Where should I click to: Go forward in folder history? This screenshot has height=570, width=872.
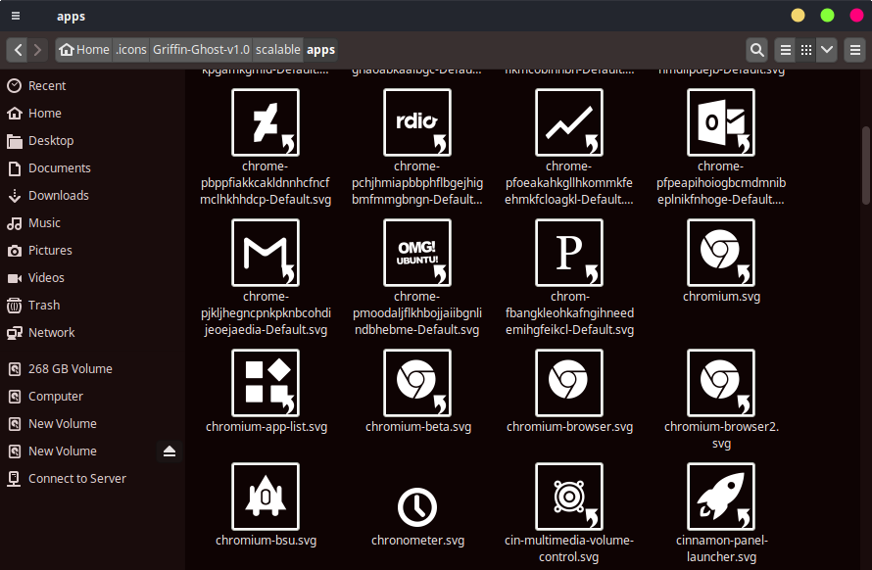(38, 50)
